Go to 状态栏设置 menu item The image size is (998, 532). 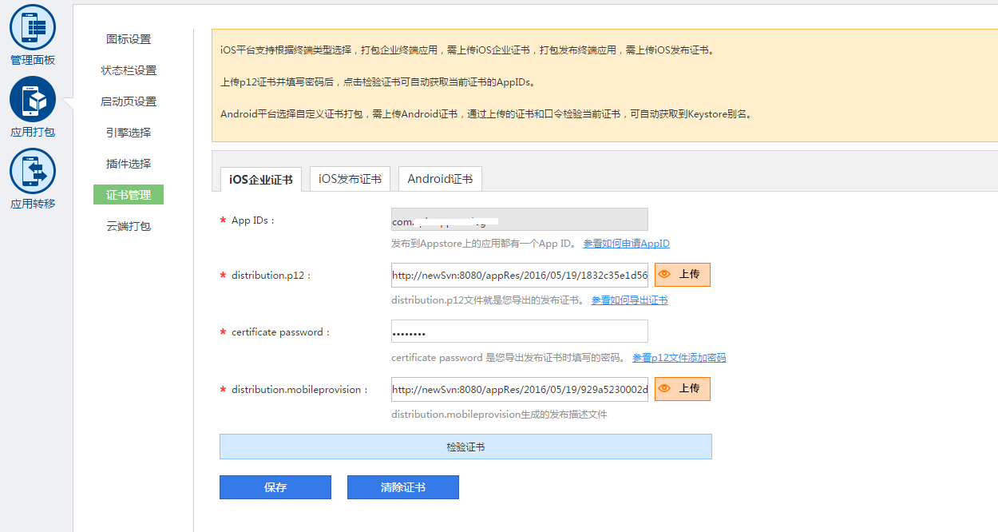tap(129, 70)
